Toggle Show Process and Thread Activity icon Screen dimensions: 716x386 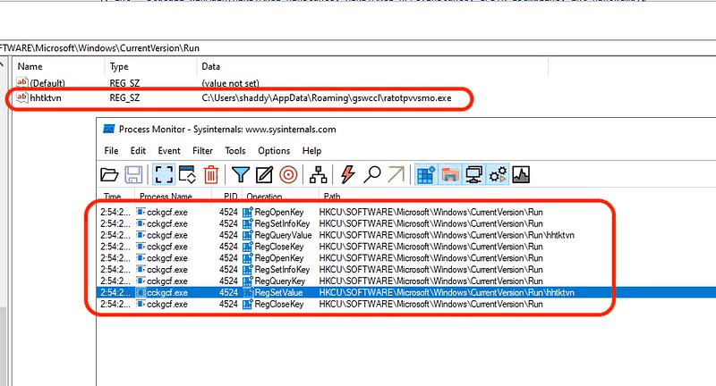pos(498,174)
